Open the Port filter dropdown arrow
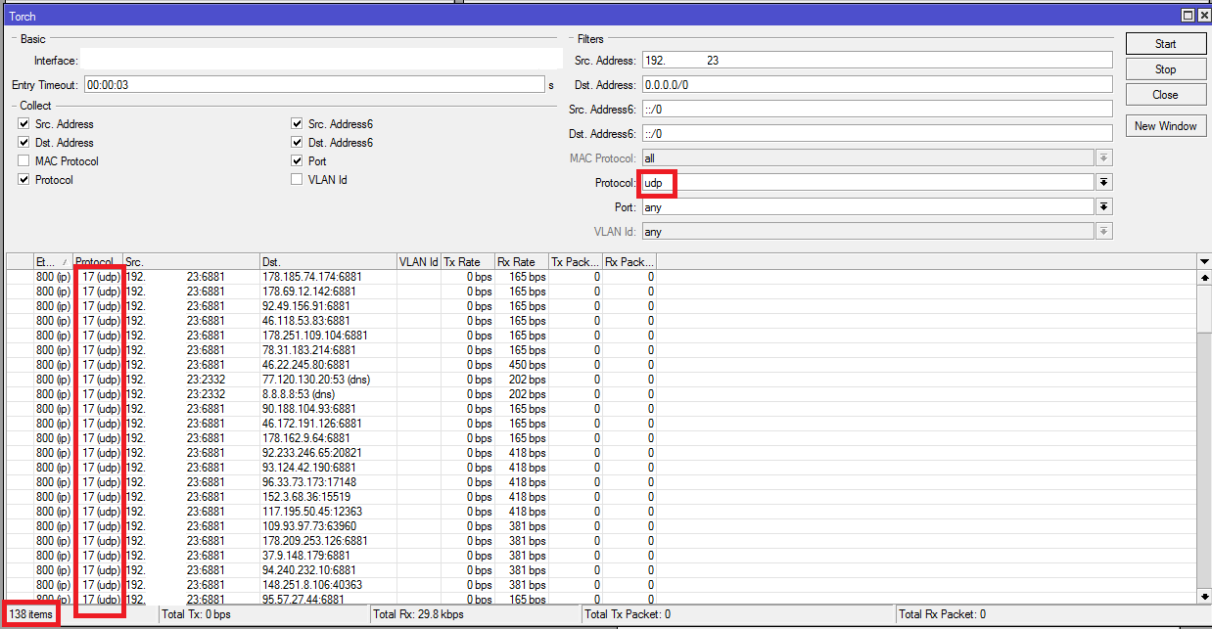Screen dimensions: 1212x629 (x=1104, y=207)
